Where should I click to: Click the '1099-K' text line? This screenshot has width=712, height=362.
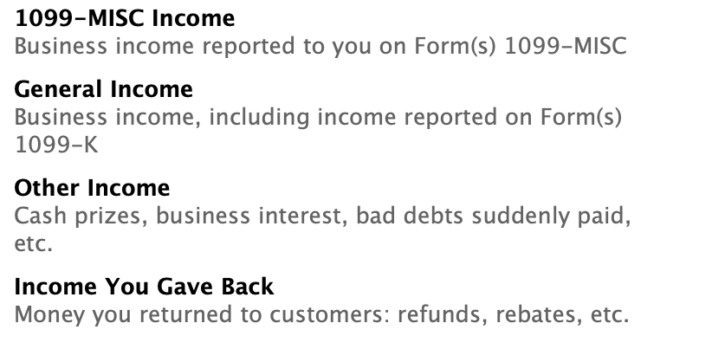[56, 145]
